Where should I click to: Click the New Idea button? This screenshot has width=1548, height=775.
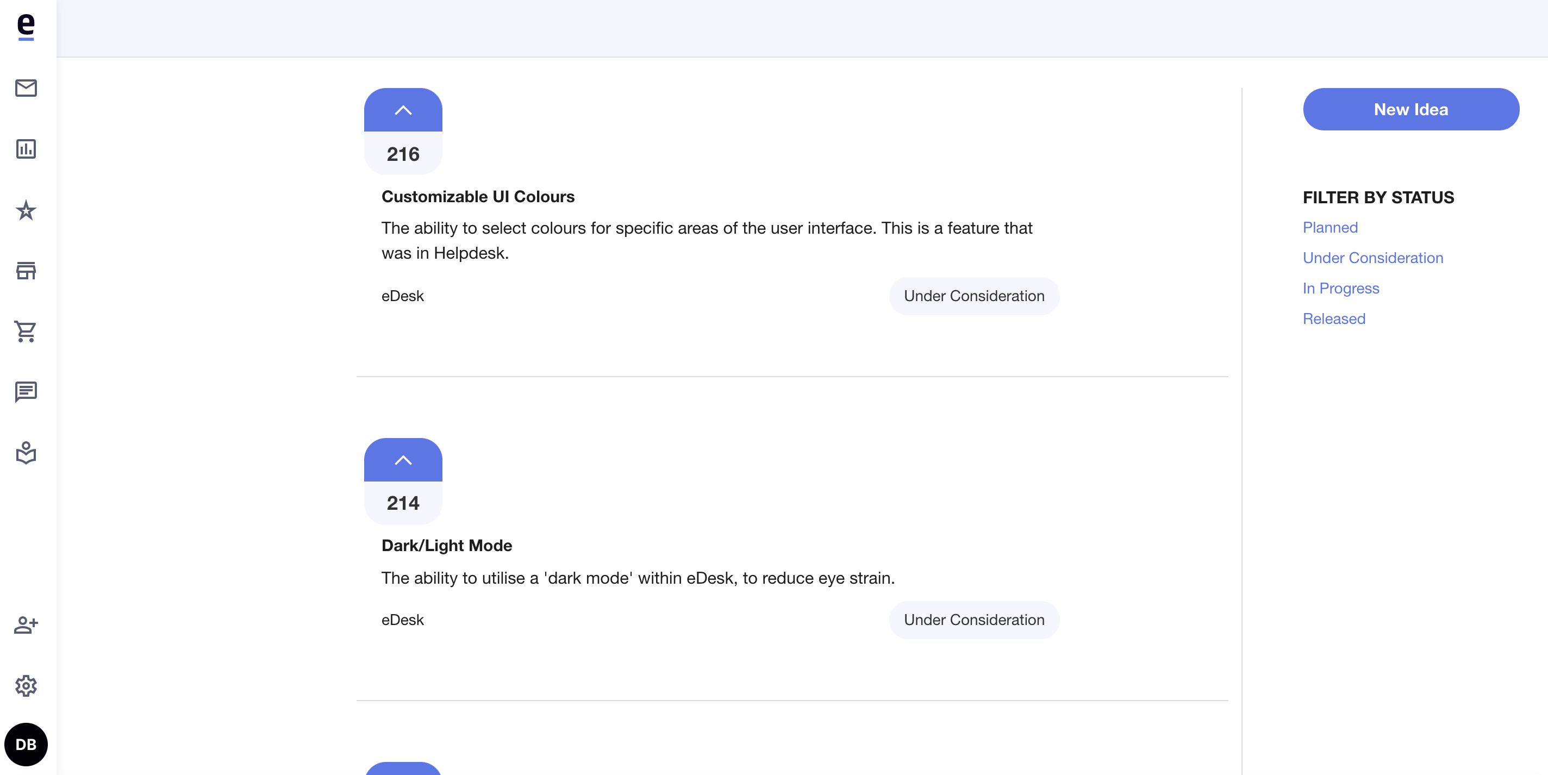(1411, 109)
